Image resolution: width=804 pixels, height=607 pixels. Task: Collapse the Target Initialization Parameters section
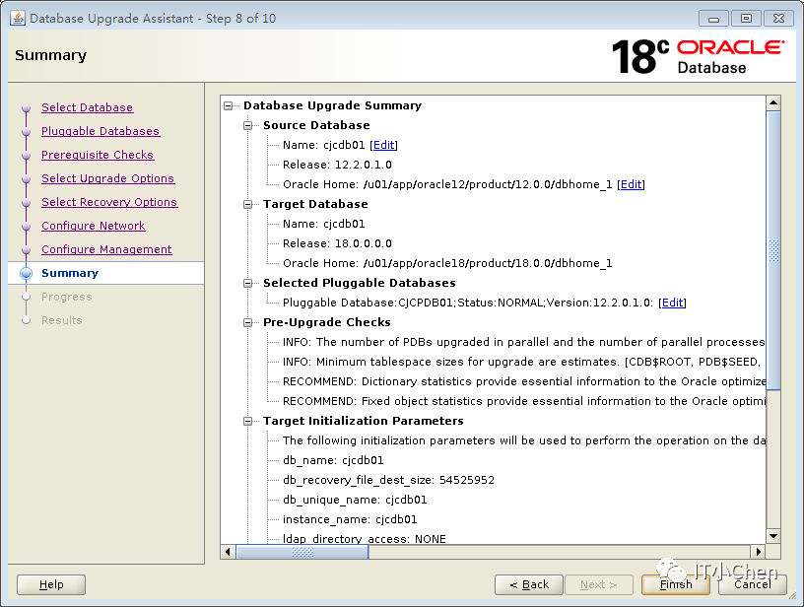tap(248, 421)
